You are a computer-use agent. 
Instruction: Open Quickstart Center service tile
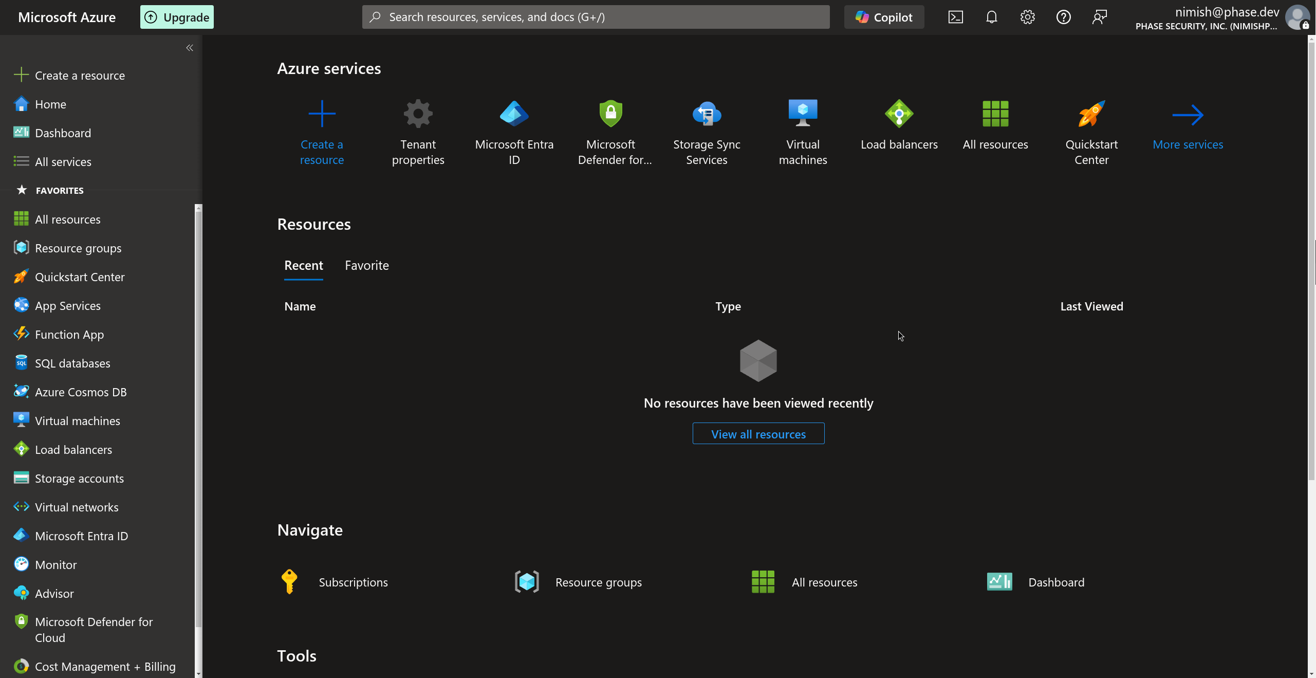(1091, 132)
